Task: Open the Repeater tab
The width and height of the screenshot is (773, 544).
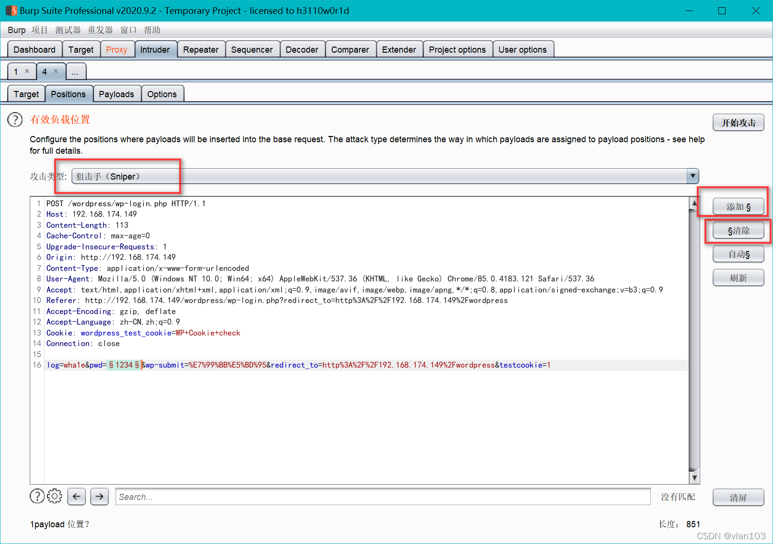Action: pos(201,50)
